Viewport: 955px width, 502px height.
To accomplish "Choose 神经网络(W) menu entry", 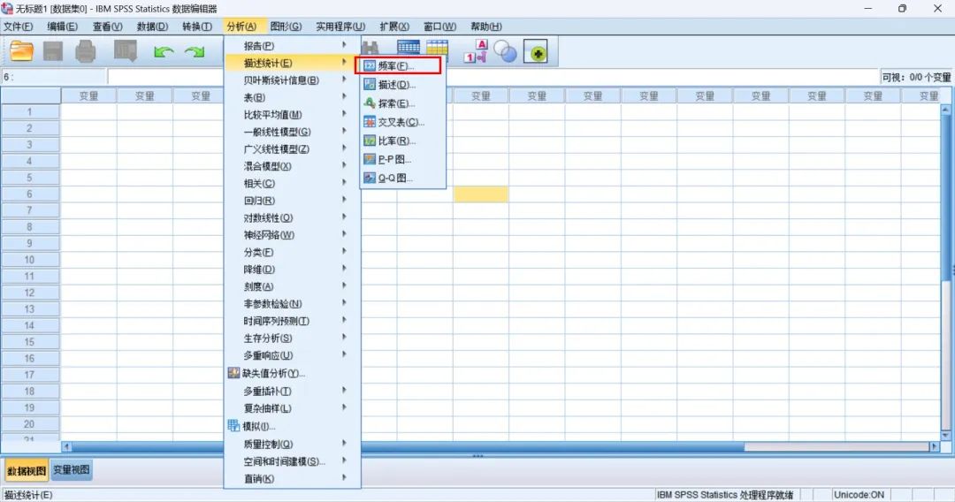I will coord(293,234).
